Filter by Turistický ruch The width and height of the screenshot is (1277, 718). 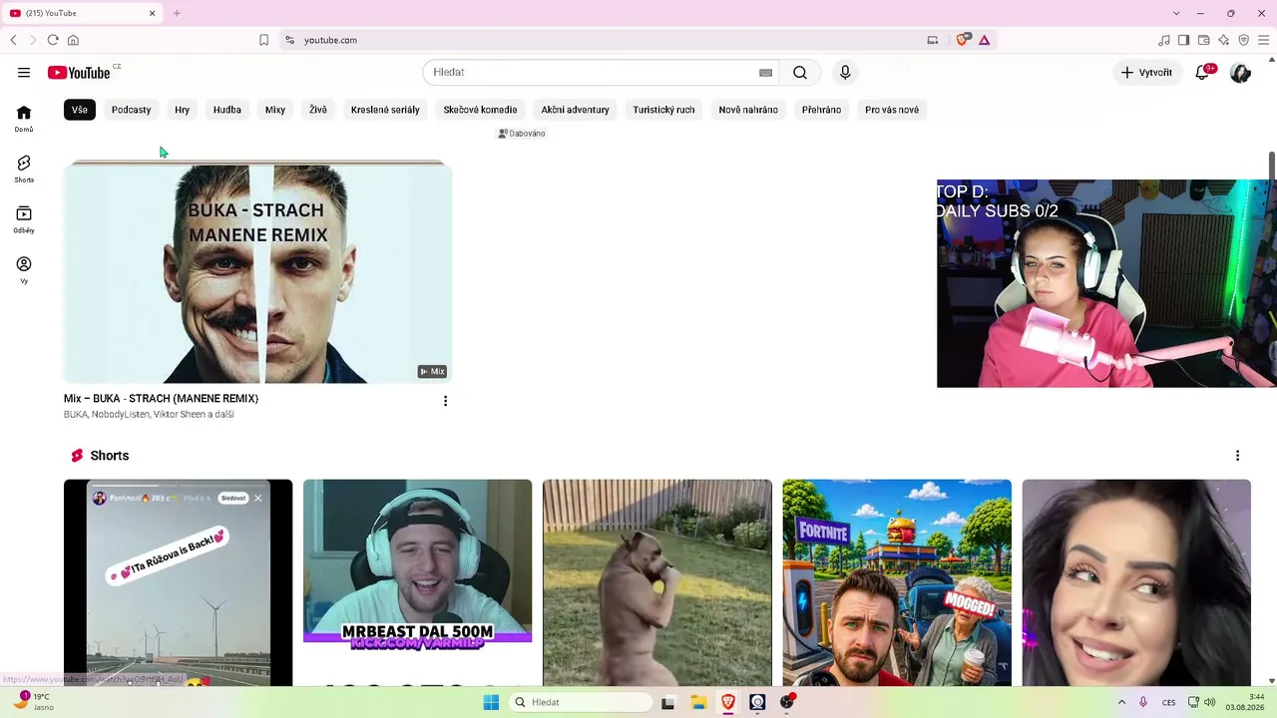[663, 110]
